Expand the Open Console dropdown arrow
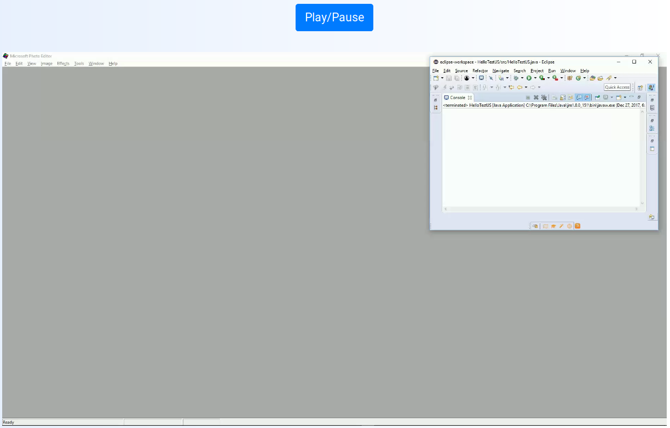Screen dimensions: 670x428 coord(625,97)
